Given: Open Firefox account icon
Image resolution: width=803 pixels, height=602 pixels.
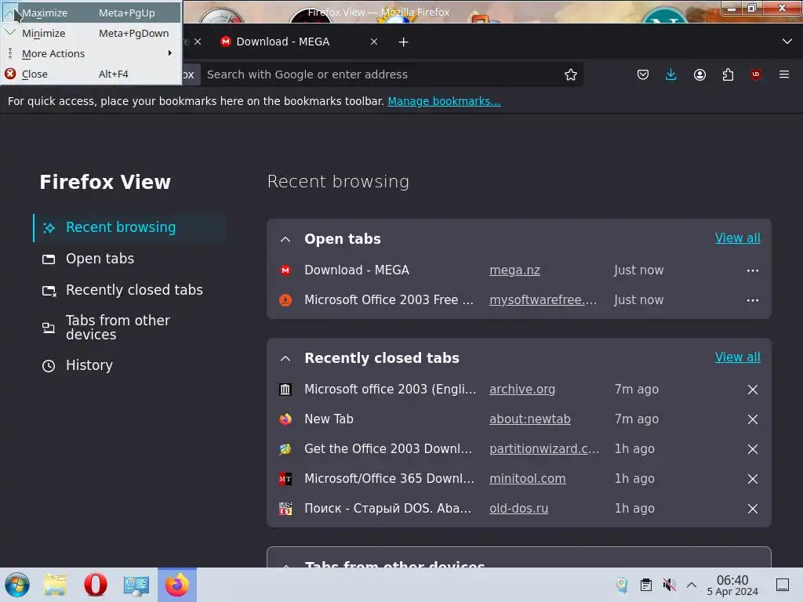Looking at the screenshot, I should pos(699,74).
